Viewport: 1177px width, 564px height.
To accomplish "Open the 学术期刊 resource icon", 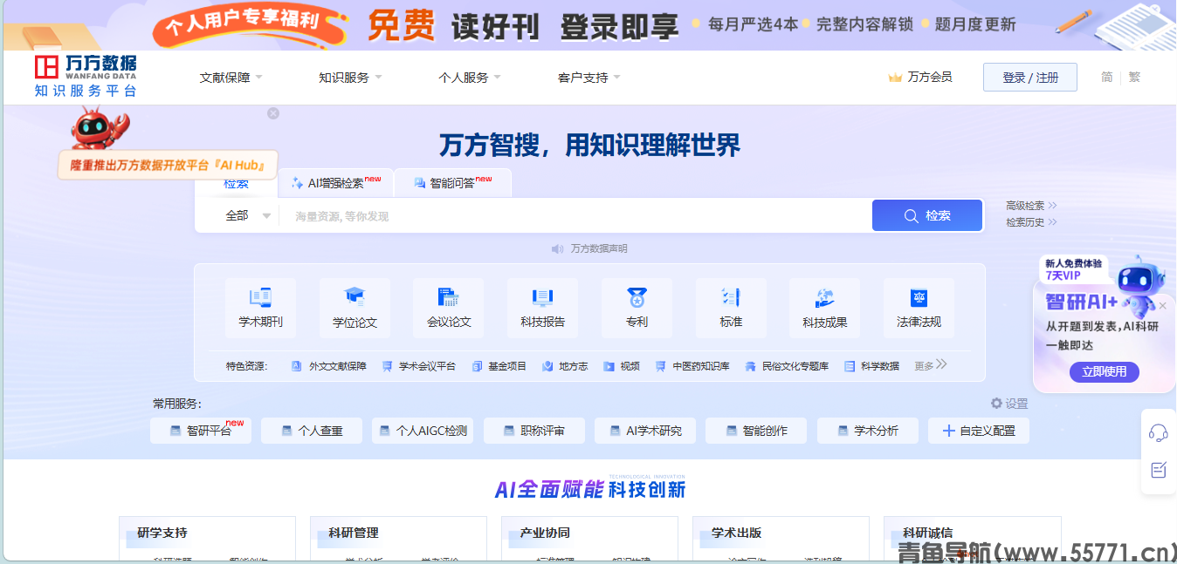I will click(x=260, y=308).
